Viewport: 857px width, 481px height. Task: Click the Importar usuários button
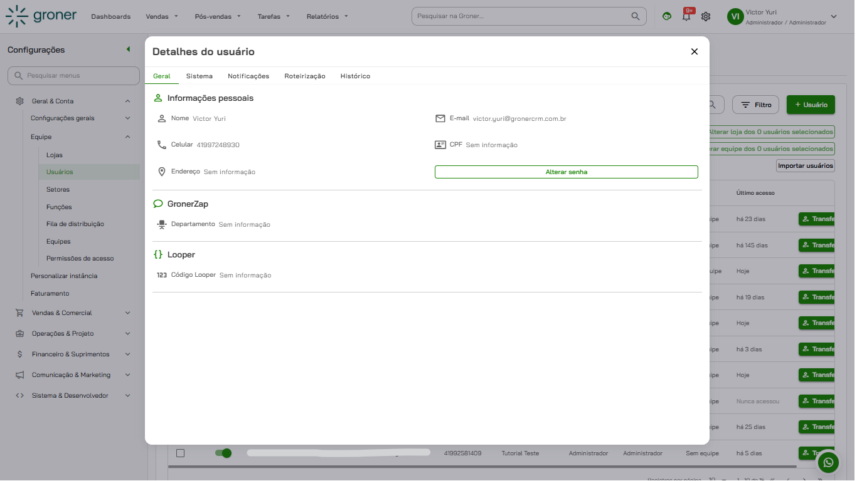806,165
